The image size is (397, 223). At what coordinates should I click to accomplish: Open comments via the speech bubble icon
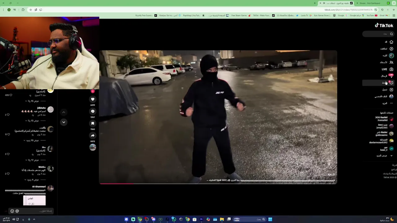pyautogui.click(x=92, y=111)
